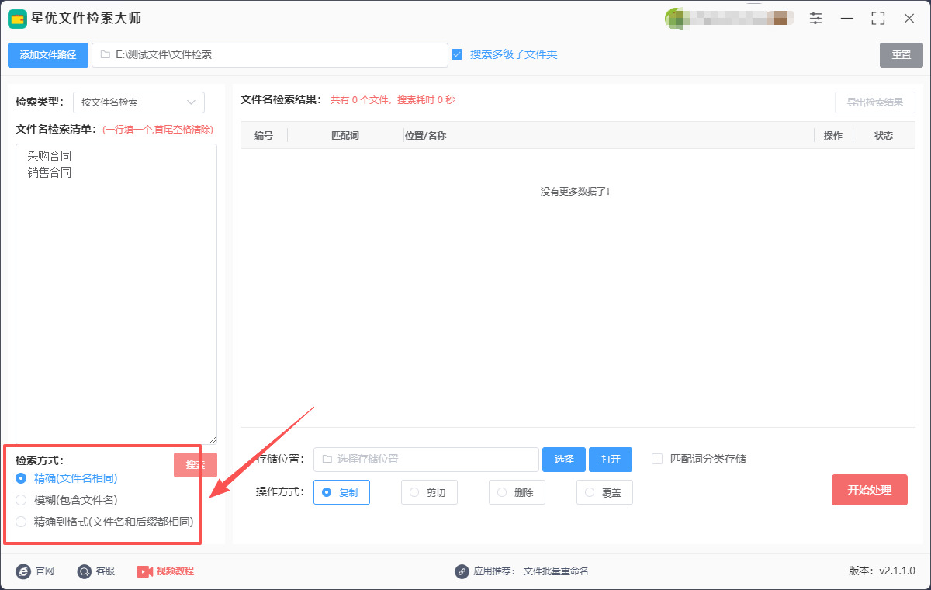Click 位置/名称 column header
931x590 pixels.
point(426,135)
